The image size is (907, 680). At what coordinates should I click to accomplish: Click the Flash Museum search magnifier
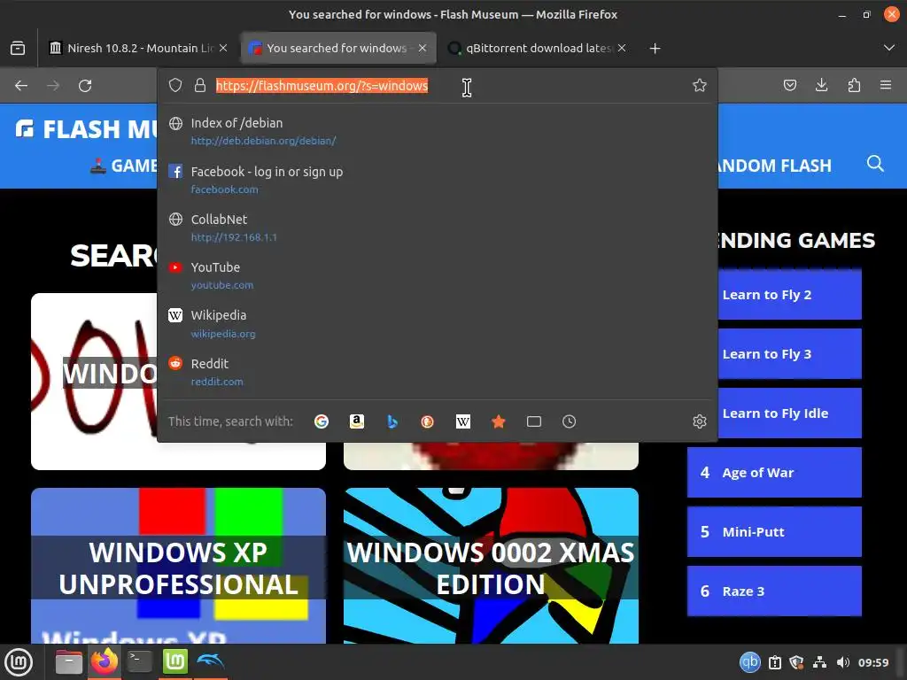[x=875, y=164]
